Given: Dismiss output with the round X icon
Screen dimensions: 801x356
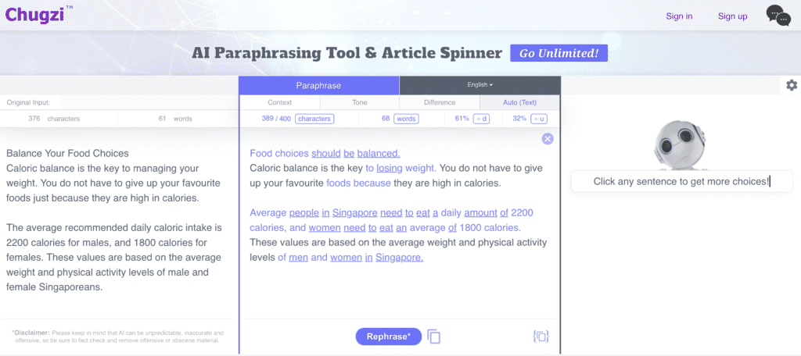Looking at the screenshot, I should coord(548,139).
